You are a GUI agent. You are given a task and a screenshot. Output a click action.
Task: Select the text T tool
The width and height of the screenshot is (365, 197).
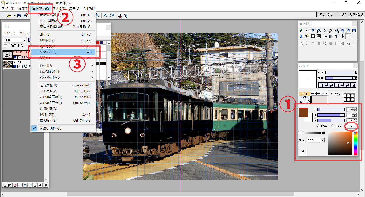(337, 36)
